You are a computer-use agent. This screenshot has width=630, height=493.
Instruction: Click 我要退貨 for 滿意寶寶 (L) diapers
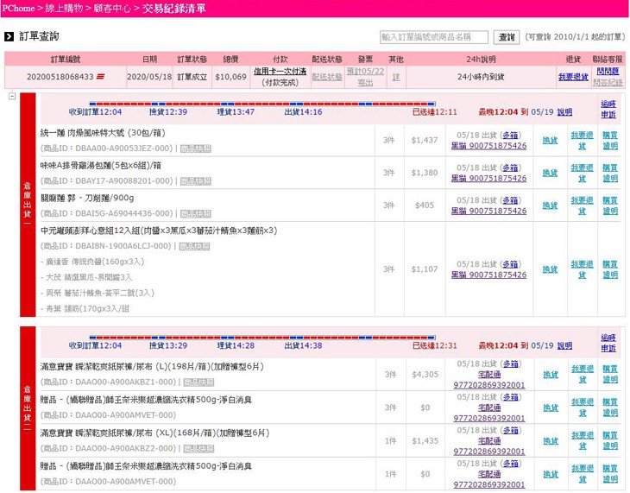(x=583, y=375)
